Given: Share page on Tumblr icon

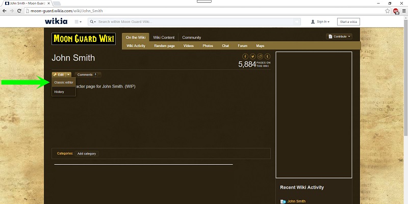Looking at the screenshot, I should click(x=267, y=57).
